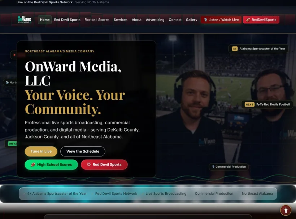Click the High School Scores button

tap(51, 164)
